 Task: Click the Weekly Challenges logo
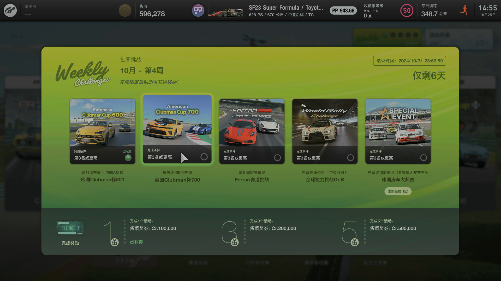pos(83,74)
